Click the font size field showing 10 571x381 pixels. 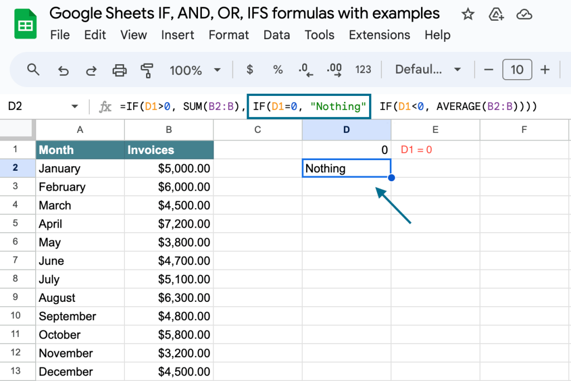click(517, 69)
